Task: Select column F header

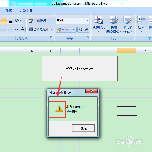Action: 13,51
